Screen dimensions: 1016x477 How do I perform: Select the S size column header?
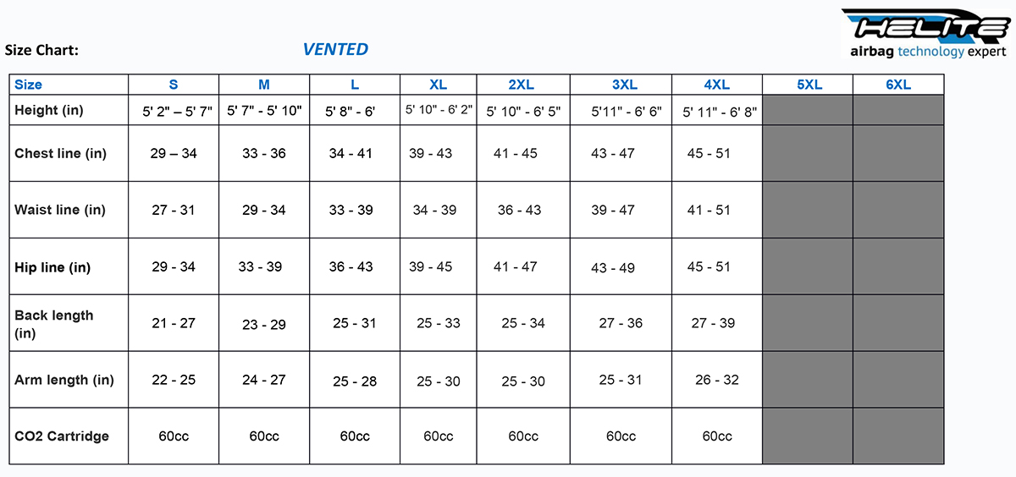pyautogui.click(x=174, y=85)
